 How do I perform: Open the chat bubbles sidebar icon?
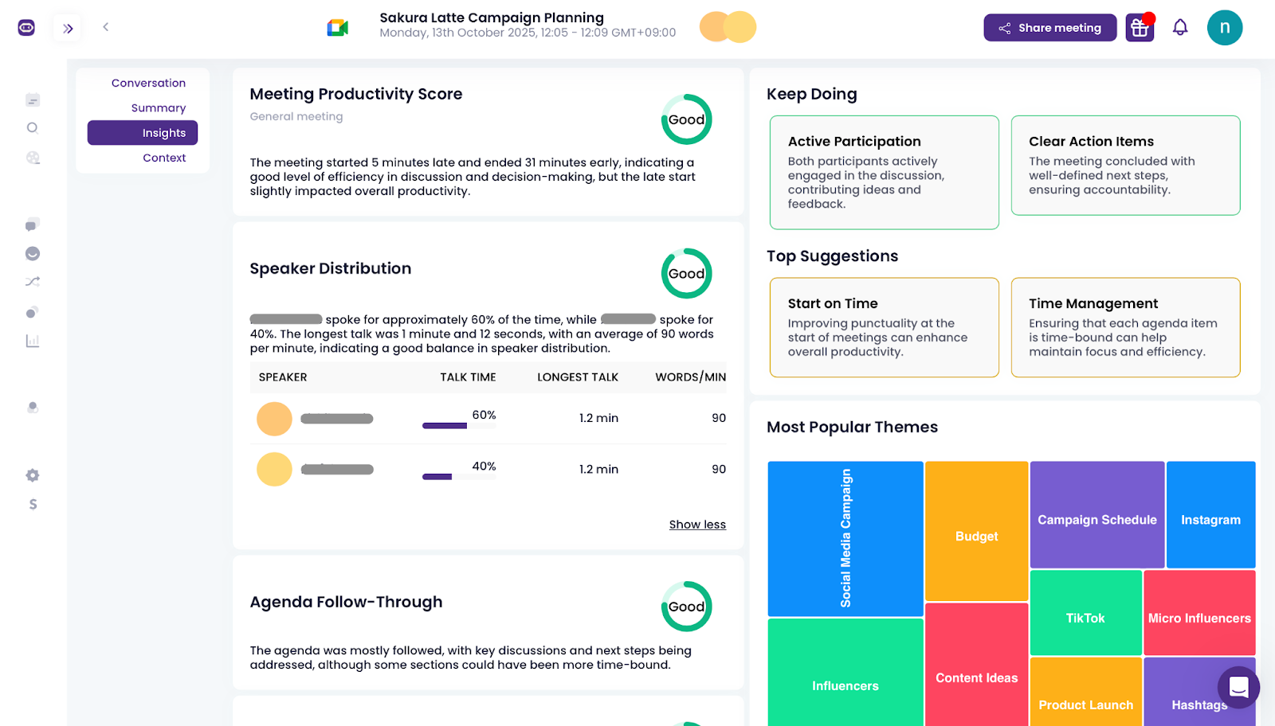coord(33,225)
